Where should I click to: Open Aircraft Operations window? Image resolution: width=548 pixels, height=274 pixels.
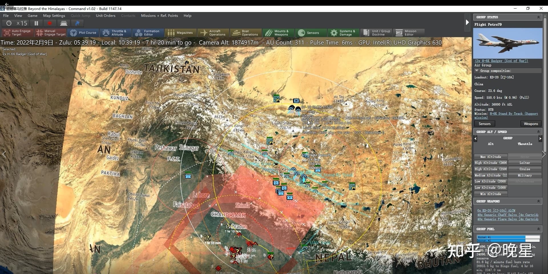(x=213, y=33)
